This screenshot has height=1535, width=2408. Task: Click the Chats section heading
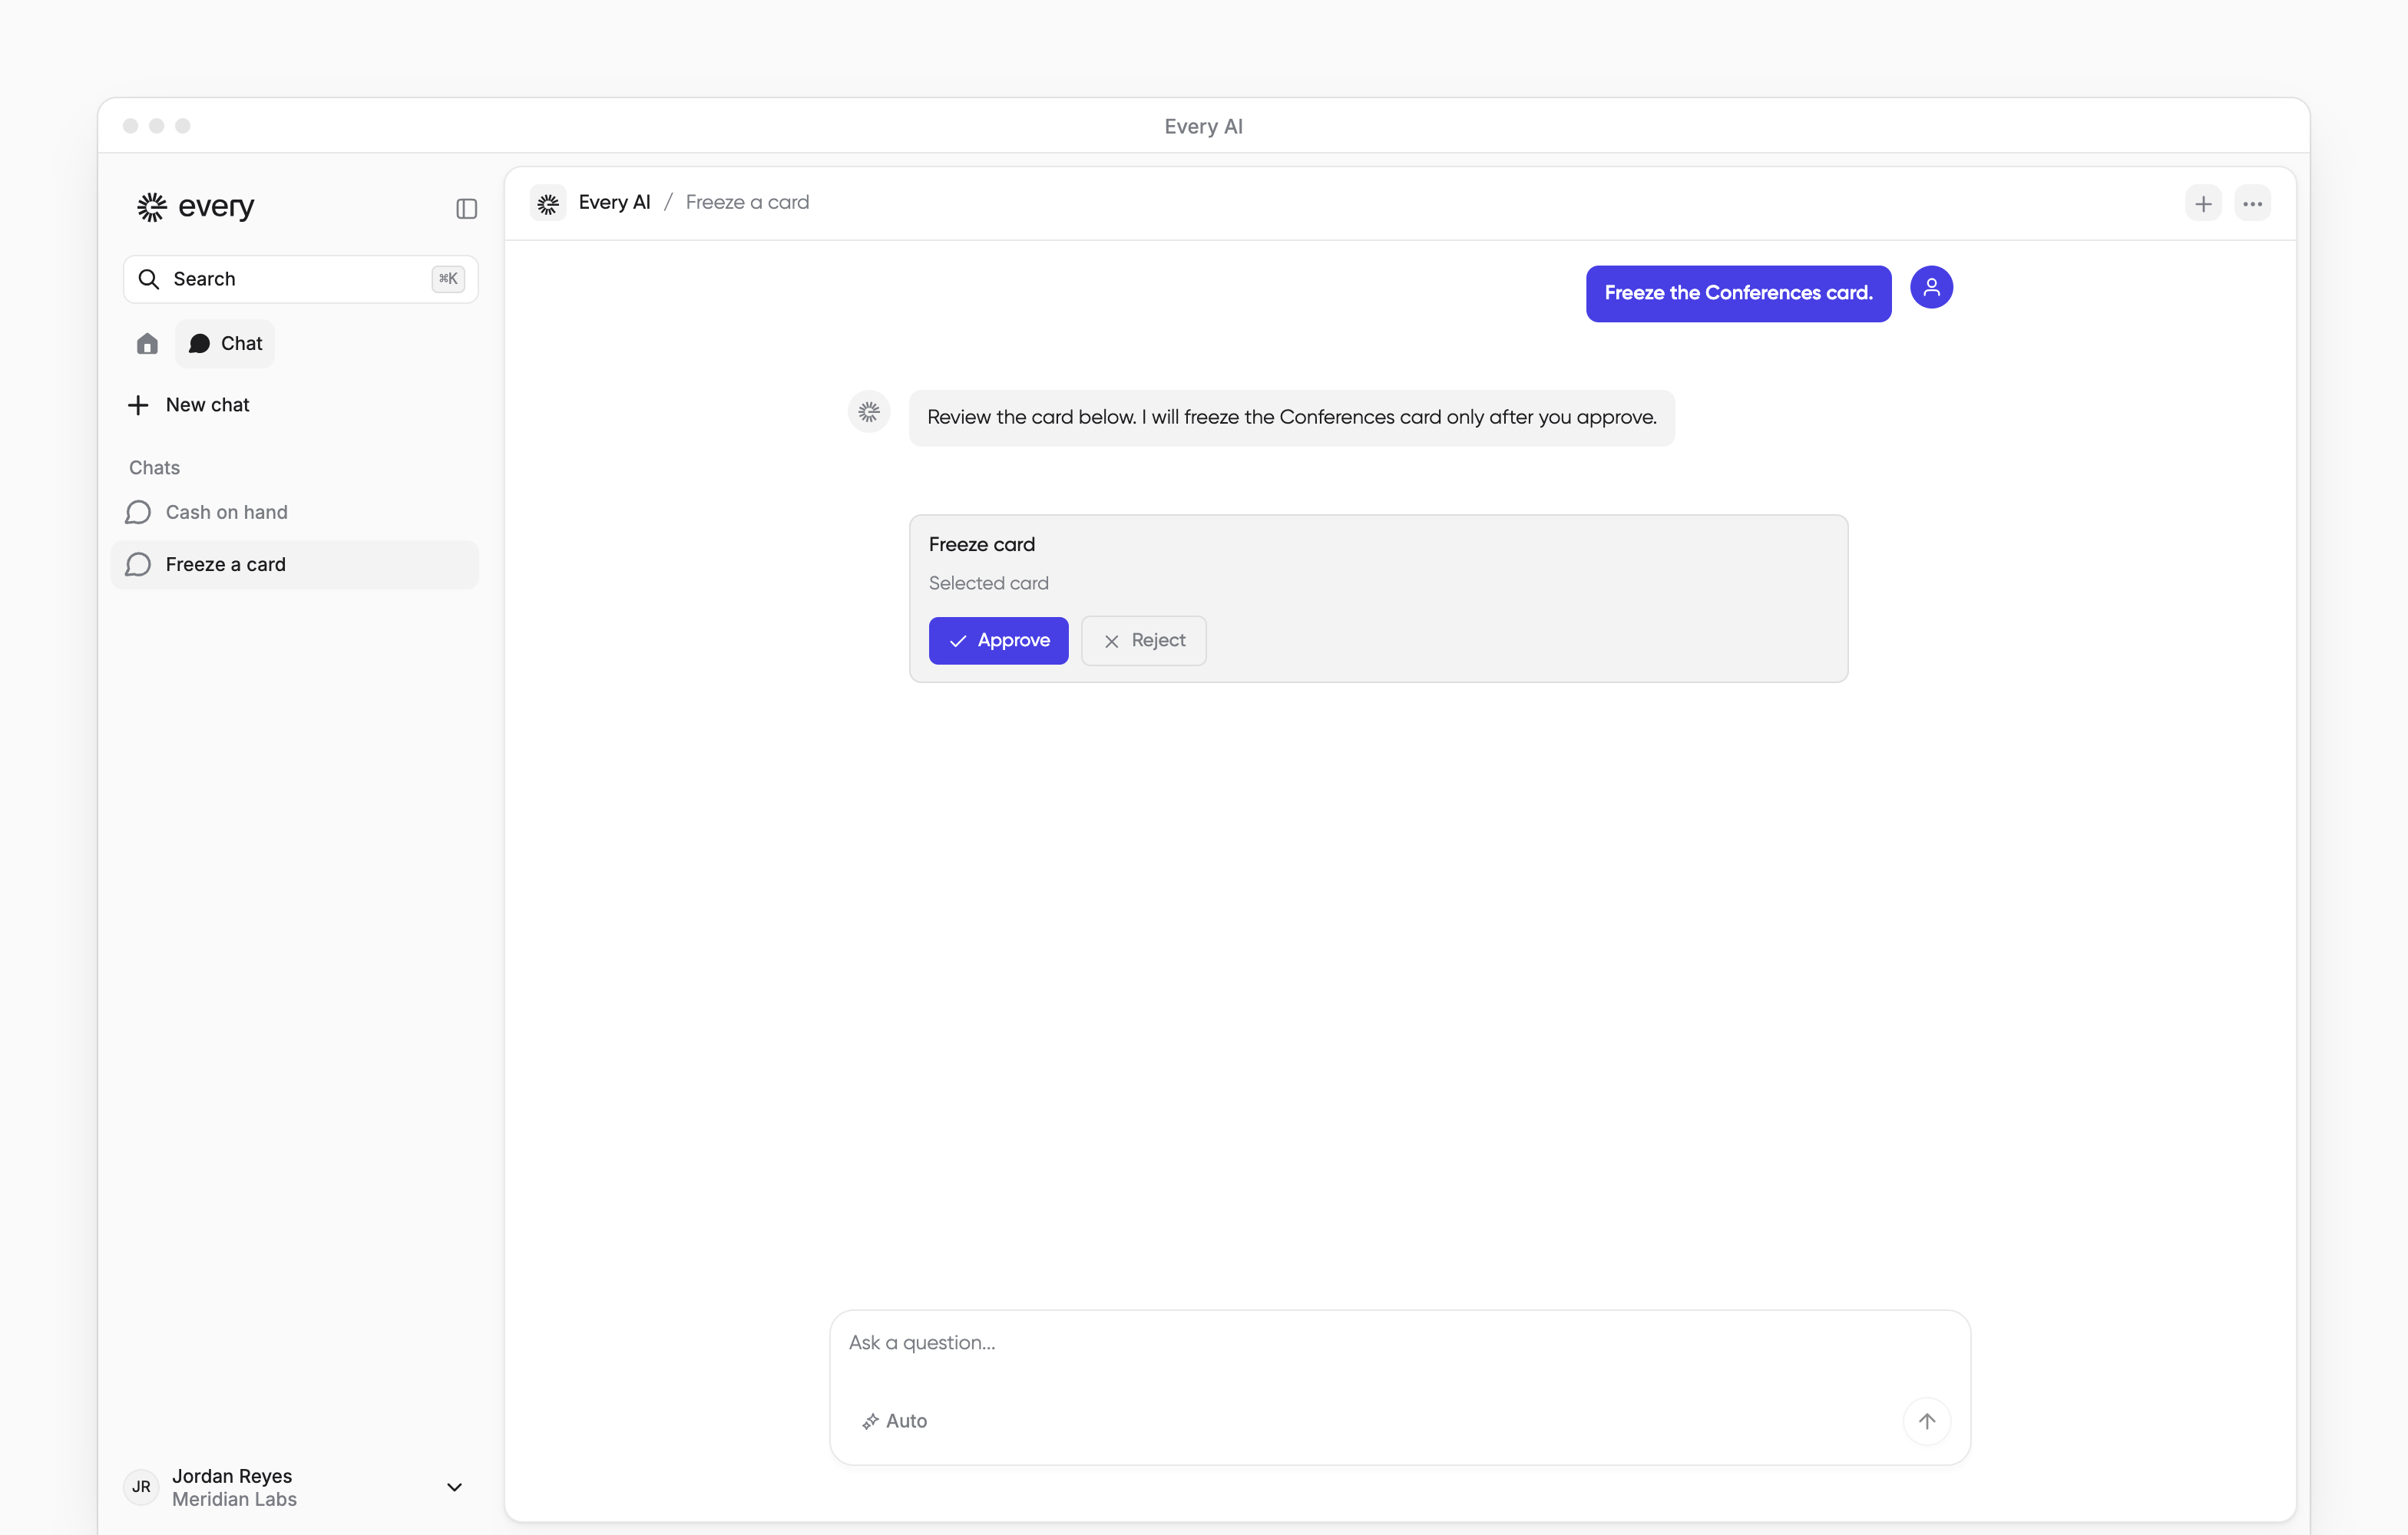point(154,467)
